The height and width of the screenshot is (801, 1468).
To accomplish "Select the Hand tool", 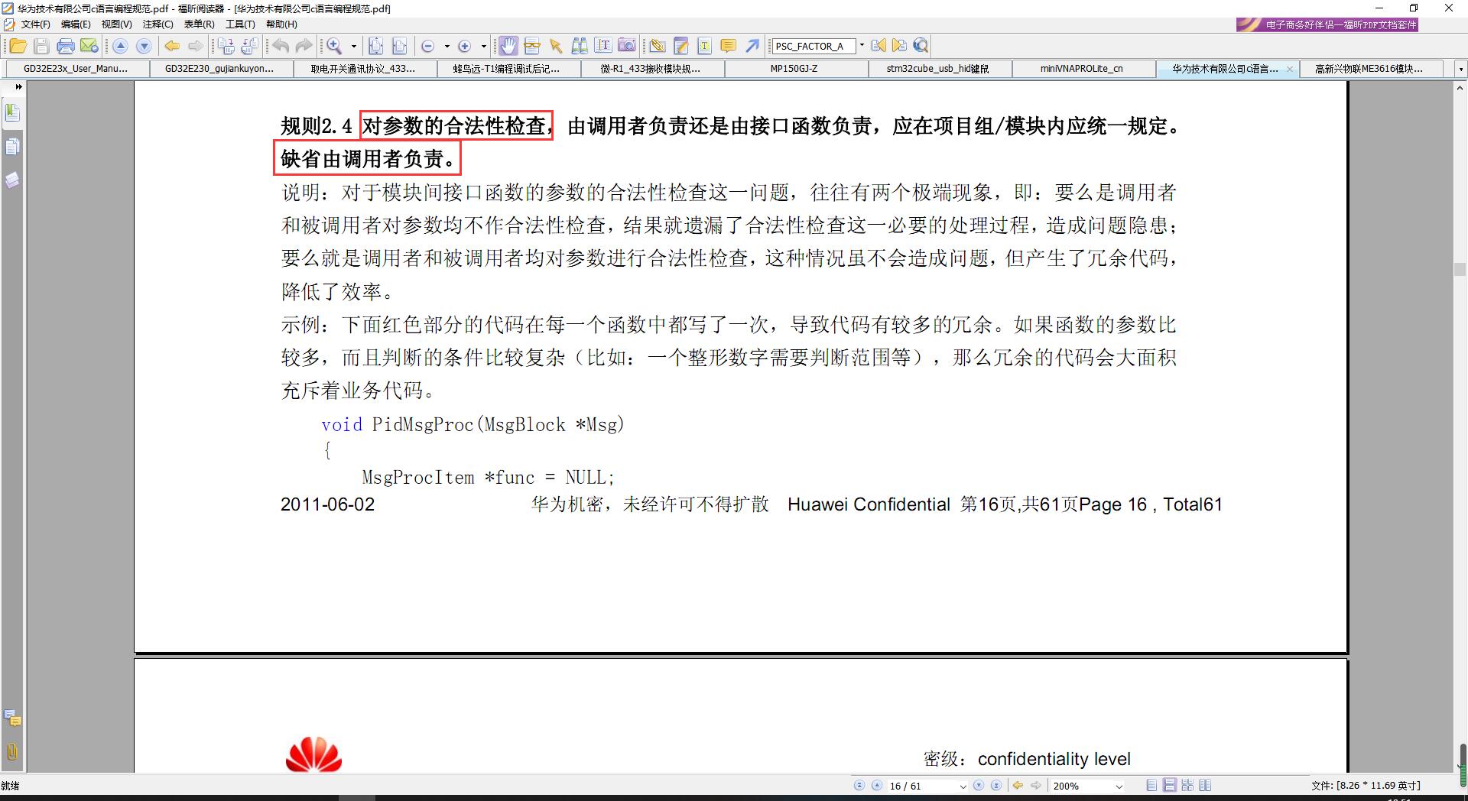I will click(508, 46).
